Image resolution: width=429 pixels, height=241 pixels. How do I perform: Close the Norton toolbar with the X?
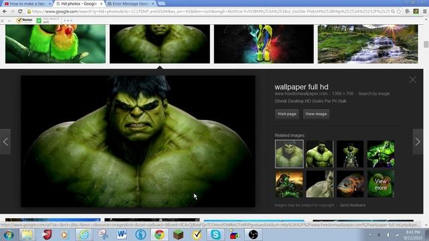tap(3, 21)
